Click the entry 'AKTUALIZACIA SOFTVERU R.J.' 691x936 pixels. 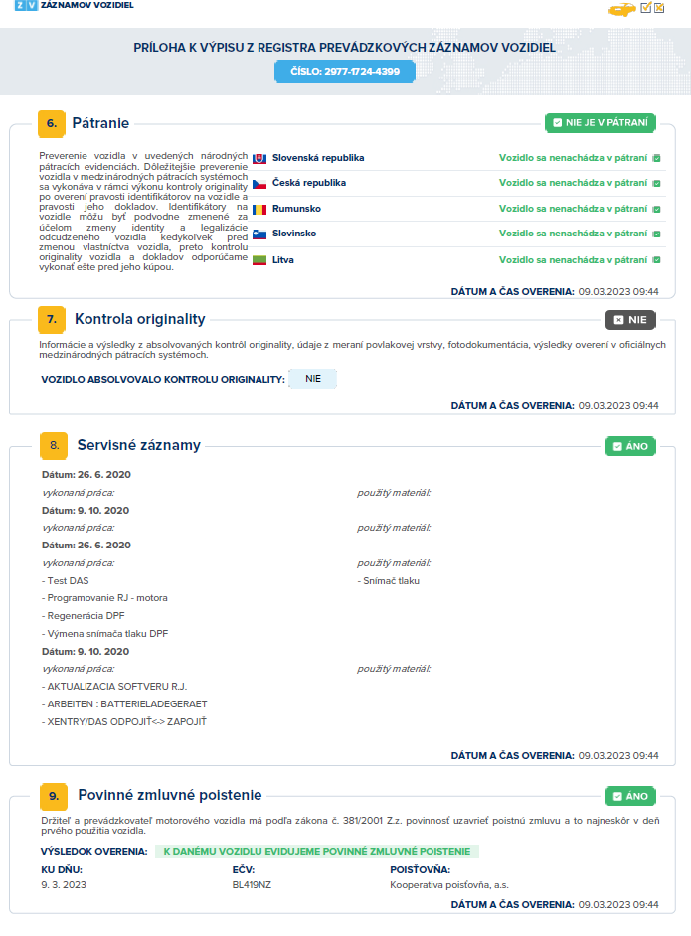[x=114, y=687]
